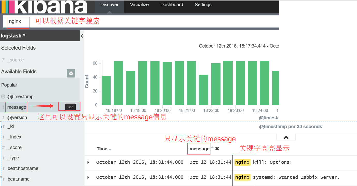
Task: Collapse the fields sidebar with the chevron
Action: (x=82, y=36)
